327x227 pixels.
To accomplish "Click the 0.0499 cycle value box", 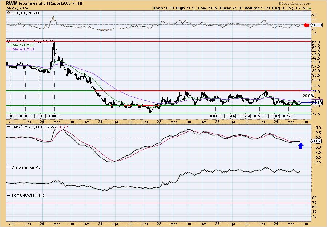I will (54, 116).
